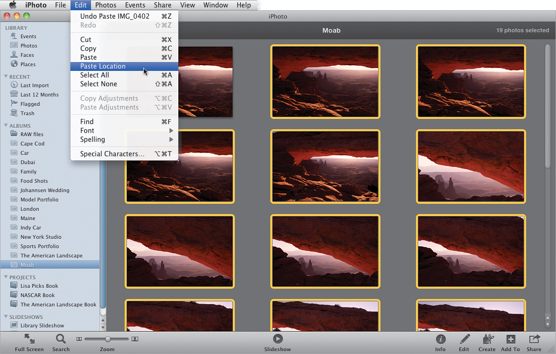Click the Photos icon in Library

coord(14,45)
